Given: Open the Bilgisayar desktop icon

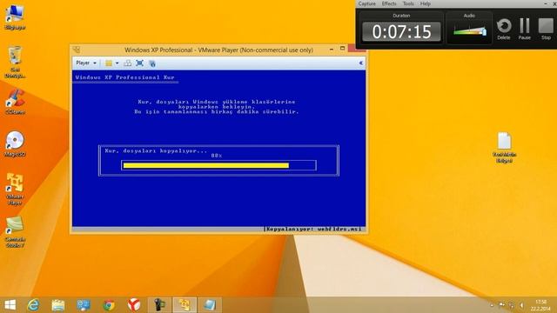Looking at the screenshot, I should [15, 17].
